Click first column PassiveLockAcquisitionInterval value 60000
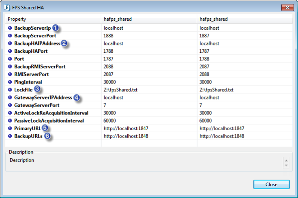Screen dimensions: 298x198 pos(109,121)
